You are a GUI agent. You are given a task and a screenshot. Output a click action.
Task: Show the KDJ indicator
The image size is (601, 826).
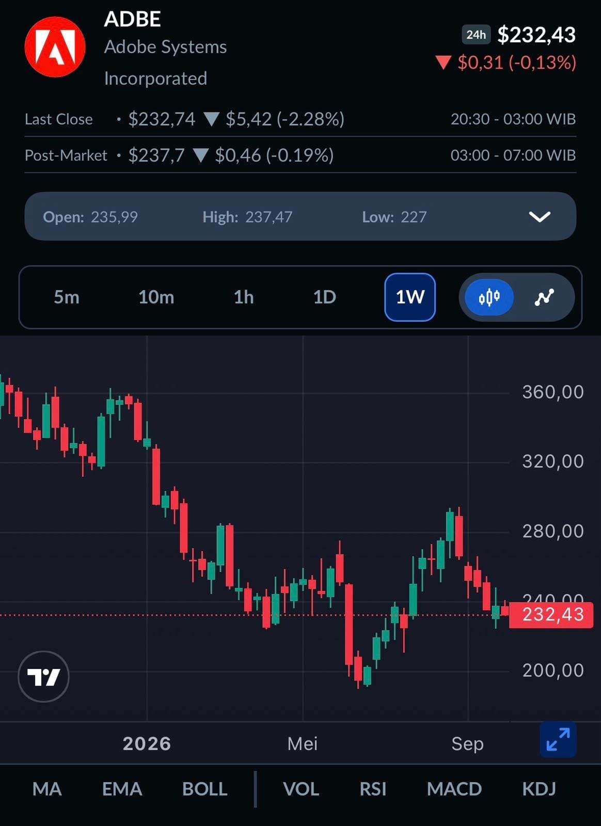pos(539,789)
